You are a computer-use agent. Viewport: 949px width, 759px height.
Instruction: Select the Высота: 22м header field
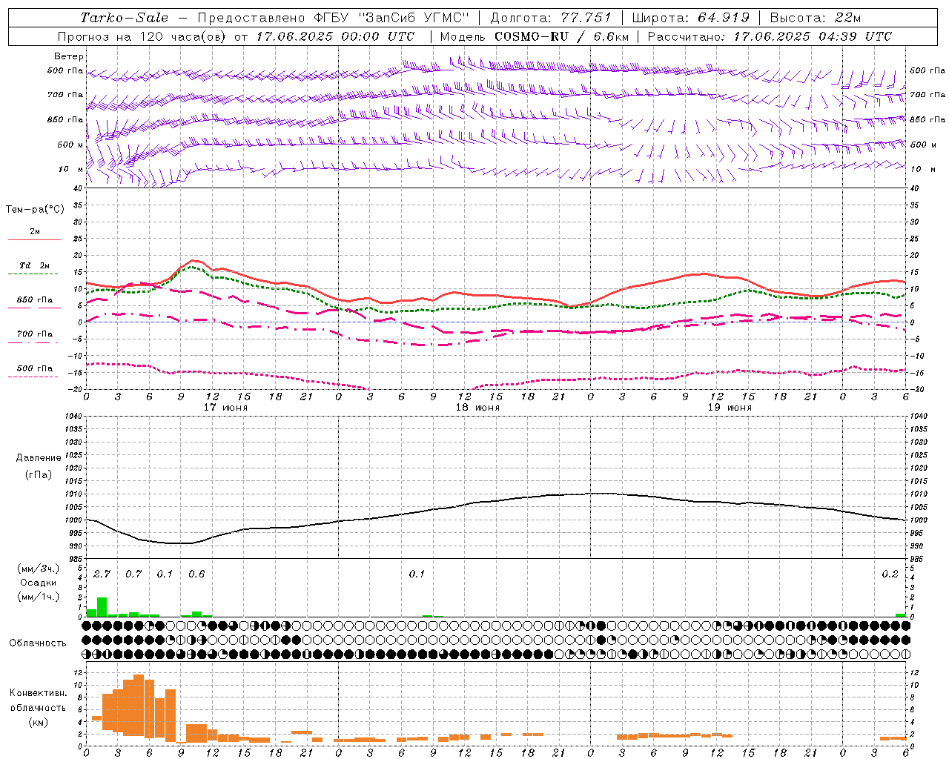coord(816,18)
